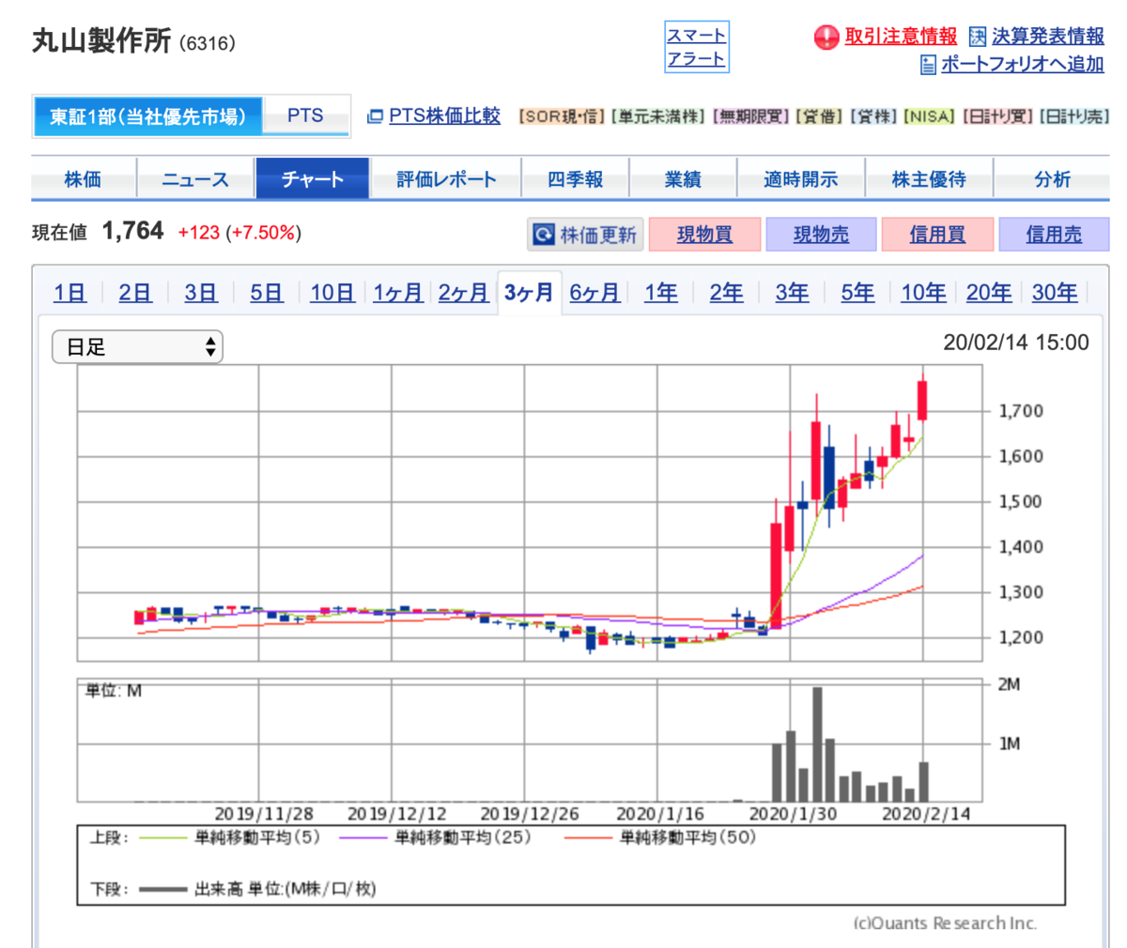Viewport: 1127px width, 948px height.
Task: Select the 10年 chart range
Action: [923, 293]
